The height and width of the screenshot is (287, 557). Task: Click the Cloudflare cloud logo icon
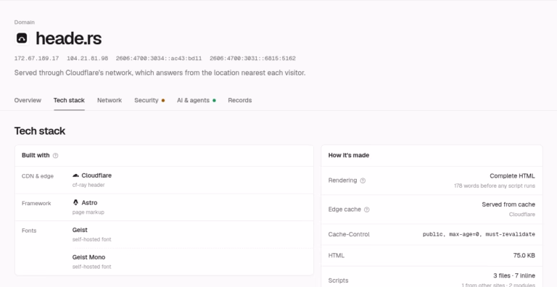click(75, 175)
